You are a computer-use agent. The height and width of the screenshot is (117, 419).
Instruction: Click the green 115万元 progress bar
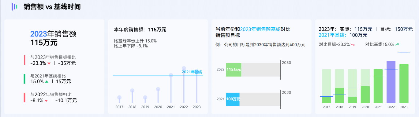[234, 70]
